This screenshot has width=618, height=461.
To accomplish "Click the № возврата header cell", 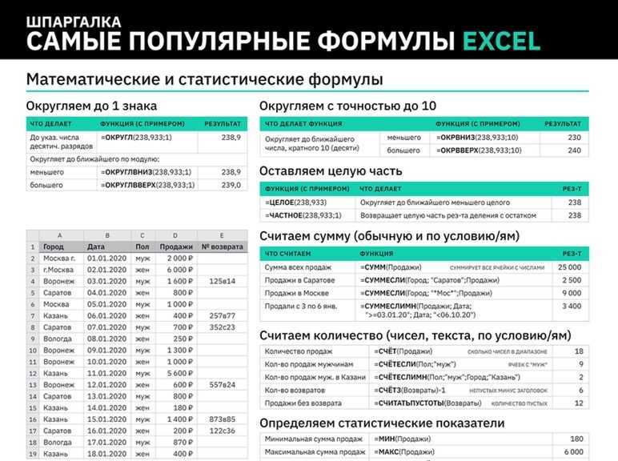I will (223, 247).
